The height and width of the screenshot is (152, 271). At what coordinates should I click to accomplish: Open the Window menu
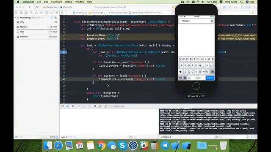click(80, 2)
